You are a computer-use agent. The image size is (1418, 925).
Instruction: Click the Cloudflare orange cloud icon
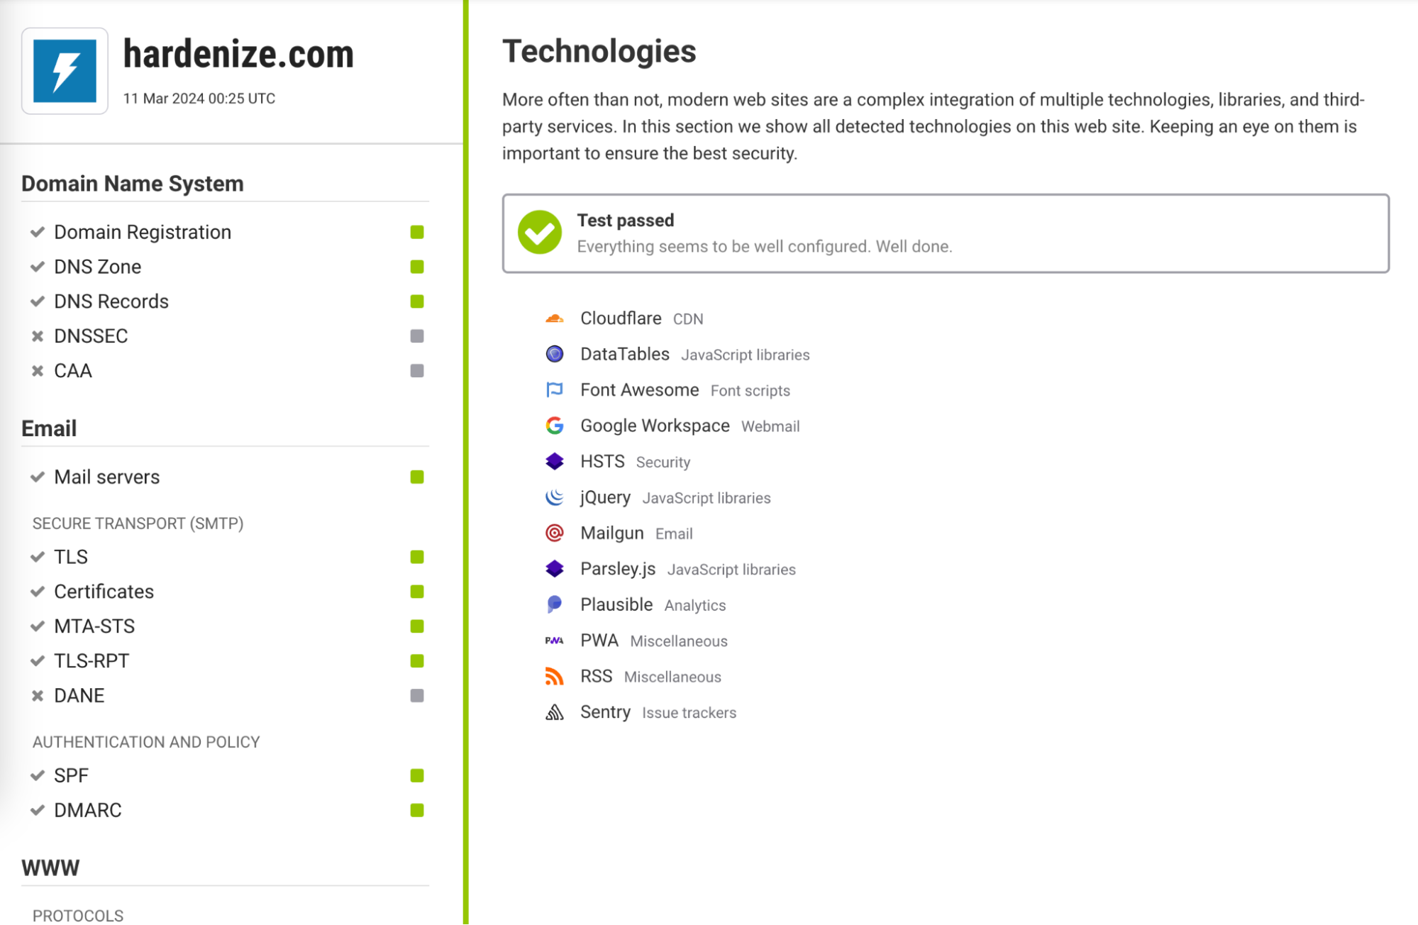coord(555,319)
